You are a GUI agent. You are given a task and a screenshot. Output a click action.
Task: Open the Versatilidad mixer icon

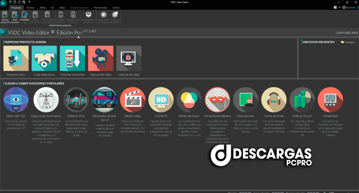click(330, 100)
